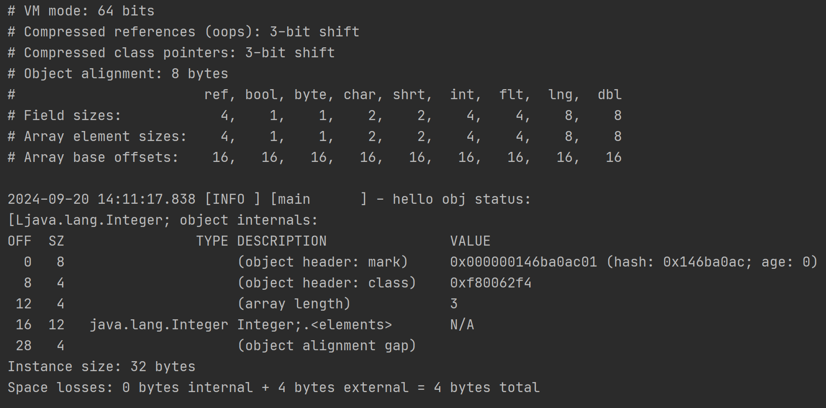Click the "Compressed references (oops)" text

click(x=109, y=32)
